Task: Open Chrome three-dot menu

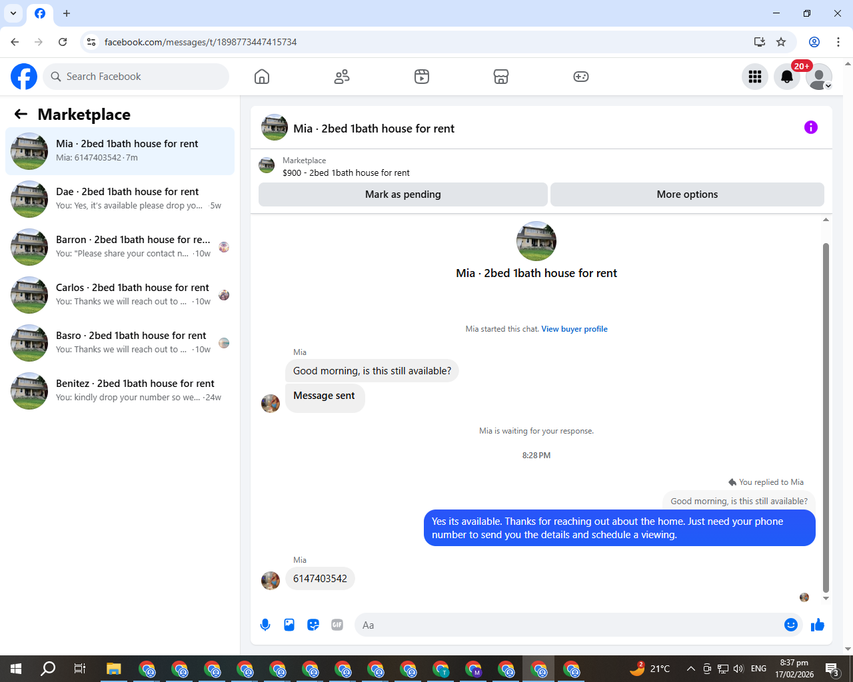Action: [838, 42]
